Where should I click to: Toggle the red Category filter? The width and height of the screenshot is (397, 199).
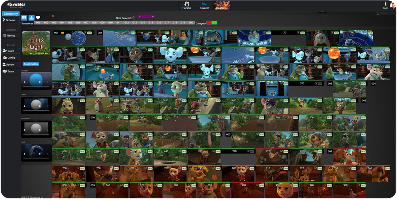click(x=209, y=23)
